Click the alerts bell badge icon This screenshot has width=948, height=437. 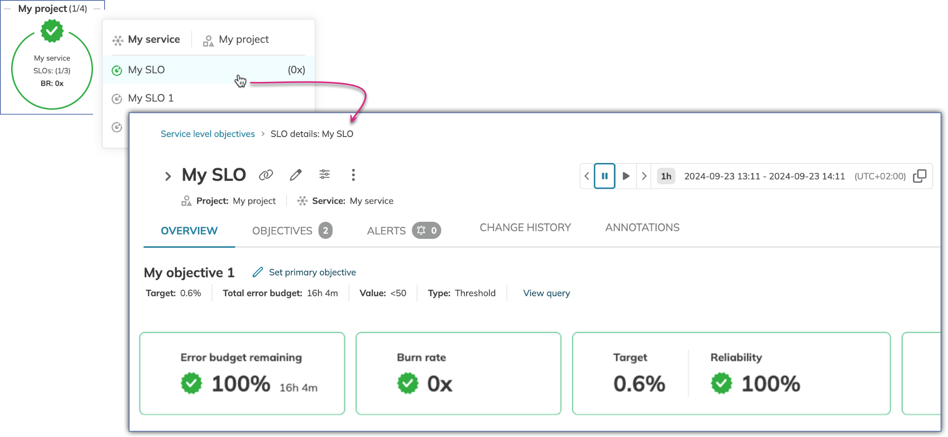pos(421,231)
